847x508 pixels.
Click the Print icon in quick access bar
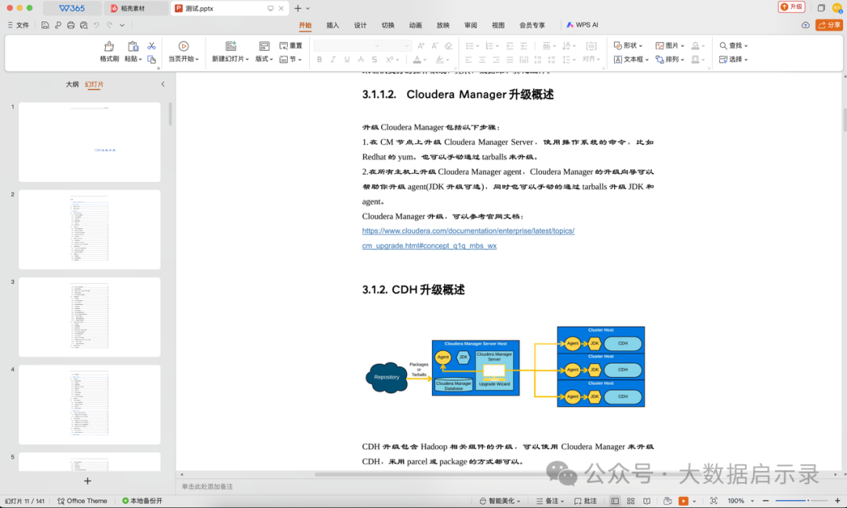71,25
